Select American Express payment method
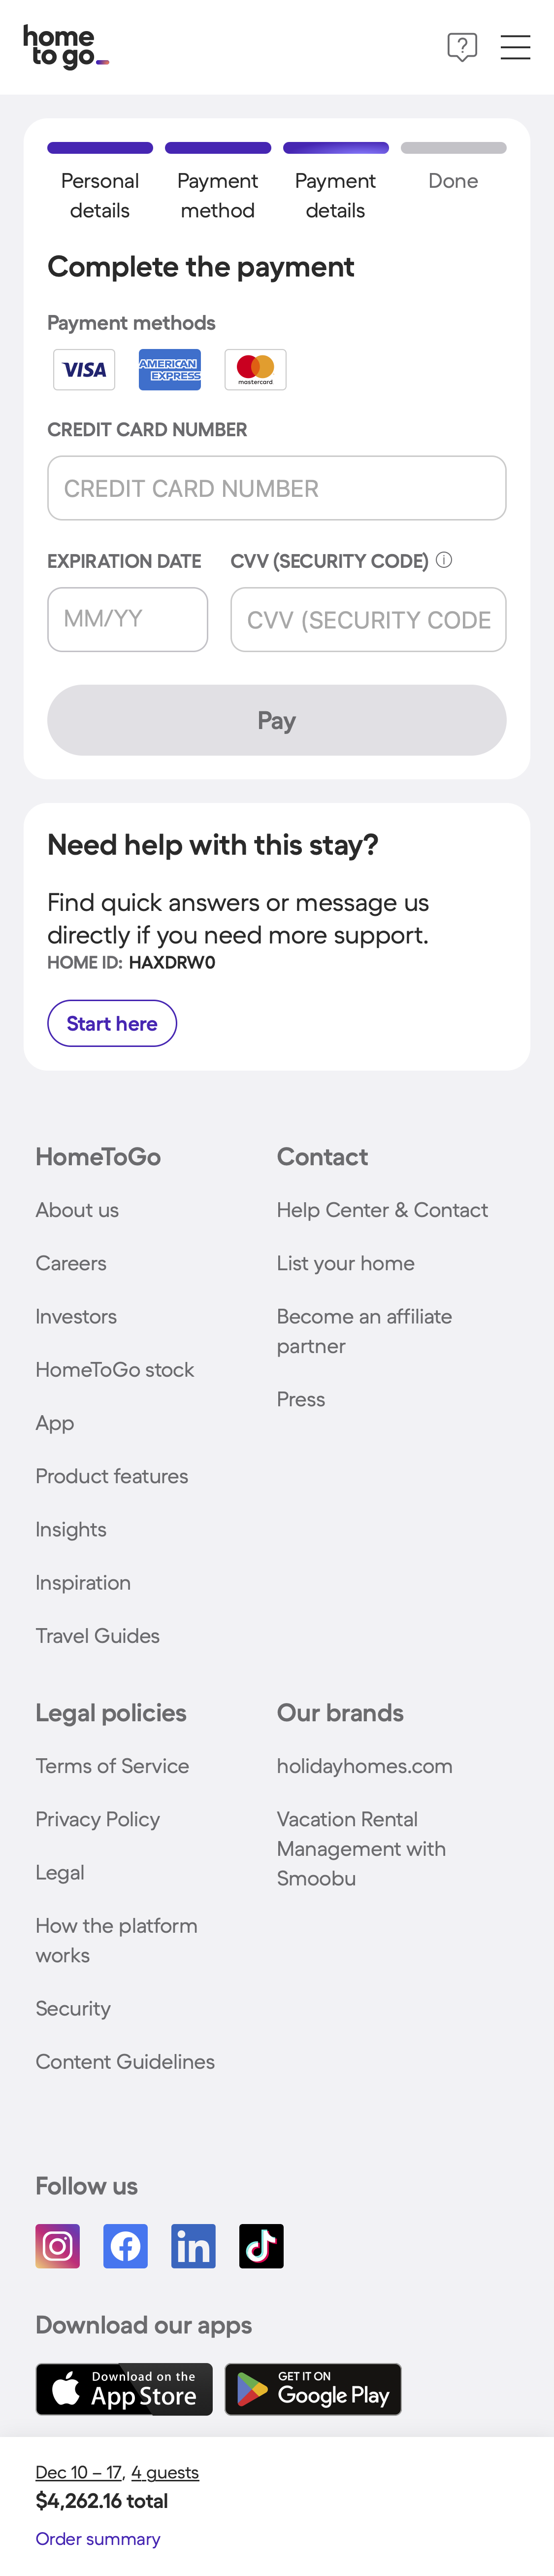Viewport: 554px width, 2576px height. (x=169, y=369)
